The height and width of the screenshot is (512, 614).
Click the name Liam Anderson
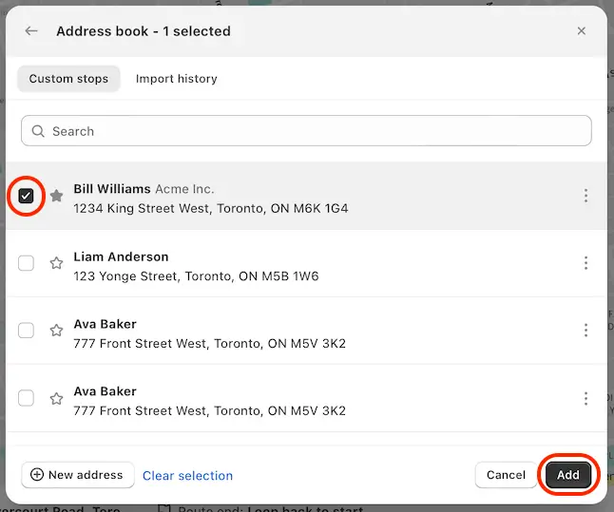click(121, 256)
